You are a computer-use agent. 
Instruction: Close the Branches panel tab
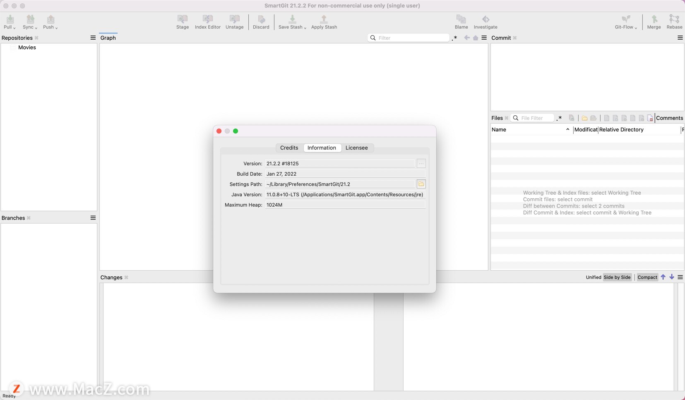(29, 218)
